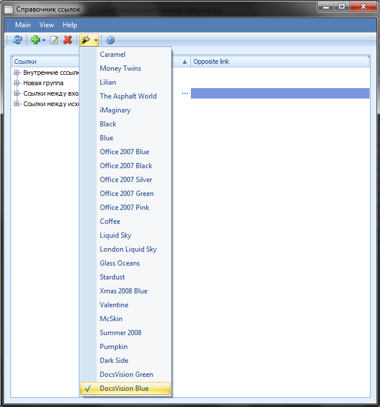Click the Edit pencil-on-note icon
This screenshot has height=407, width=380.
pyautogui.click(x=54, y=39)
